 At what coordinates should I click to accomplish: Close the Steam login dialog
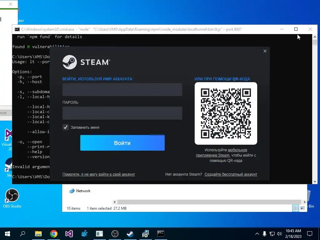pos(265,51)
